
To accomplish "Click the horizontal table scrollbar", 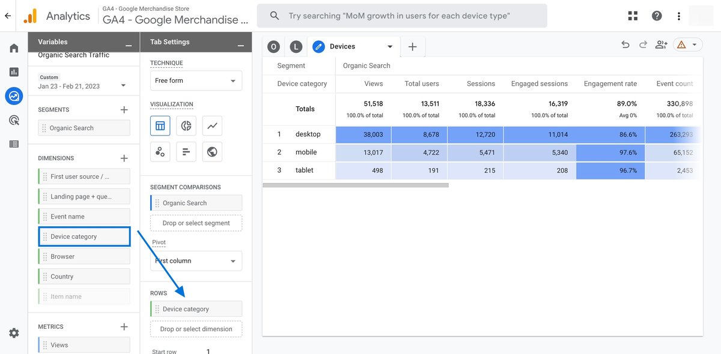I will point(356,185).
